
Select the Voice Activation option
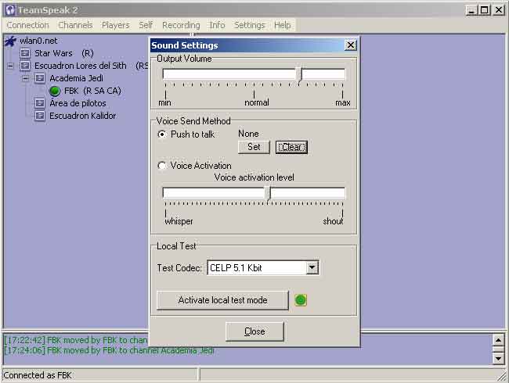[162, 166]
